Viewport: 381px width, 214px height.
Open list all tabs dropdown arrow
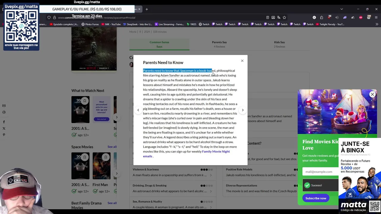click(x=341, y=9)
